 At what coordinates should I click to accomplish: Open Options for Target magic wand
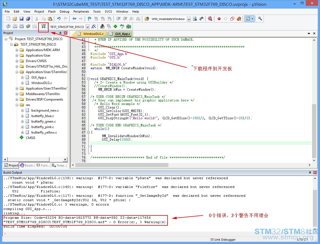point(94,26)
